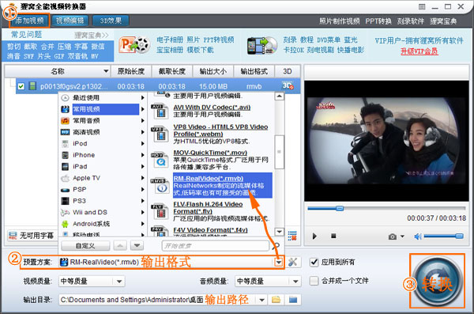Select 最近使用 in the format menu

[x=86, y=98]
